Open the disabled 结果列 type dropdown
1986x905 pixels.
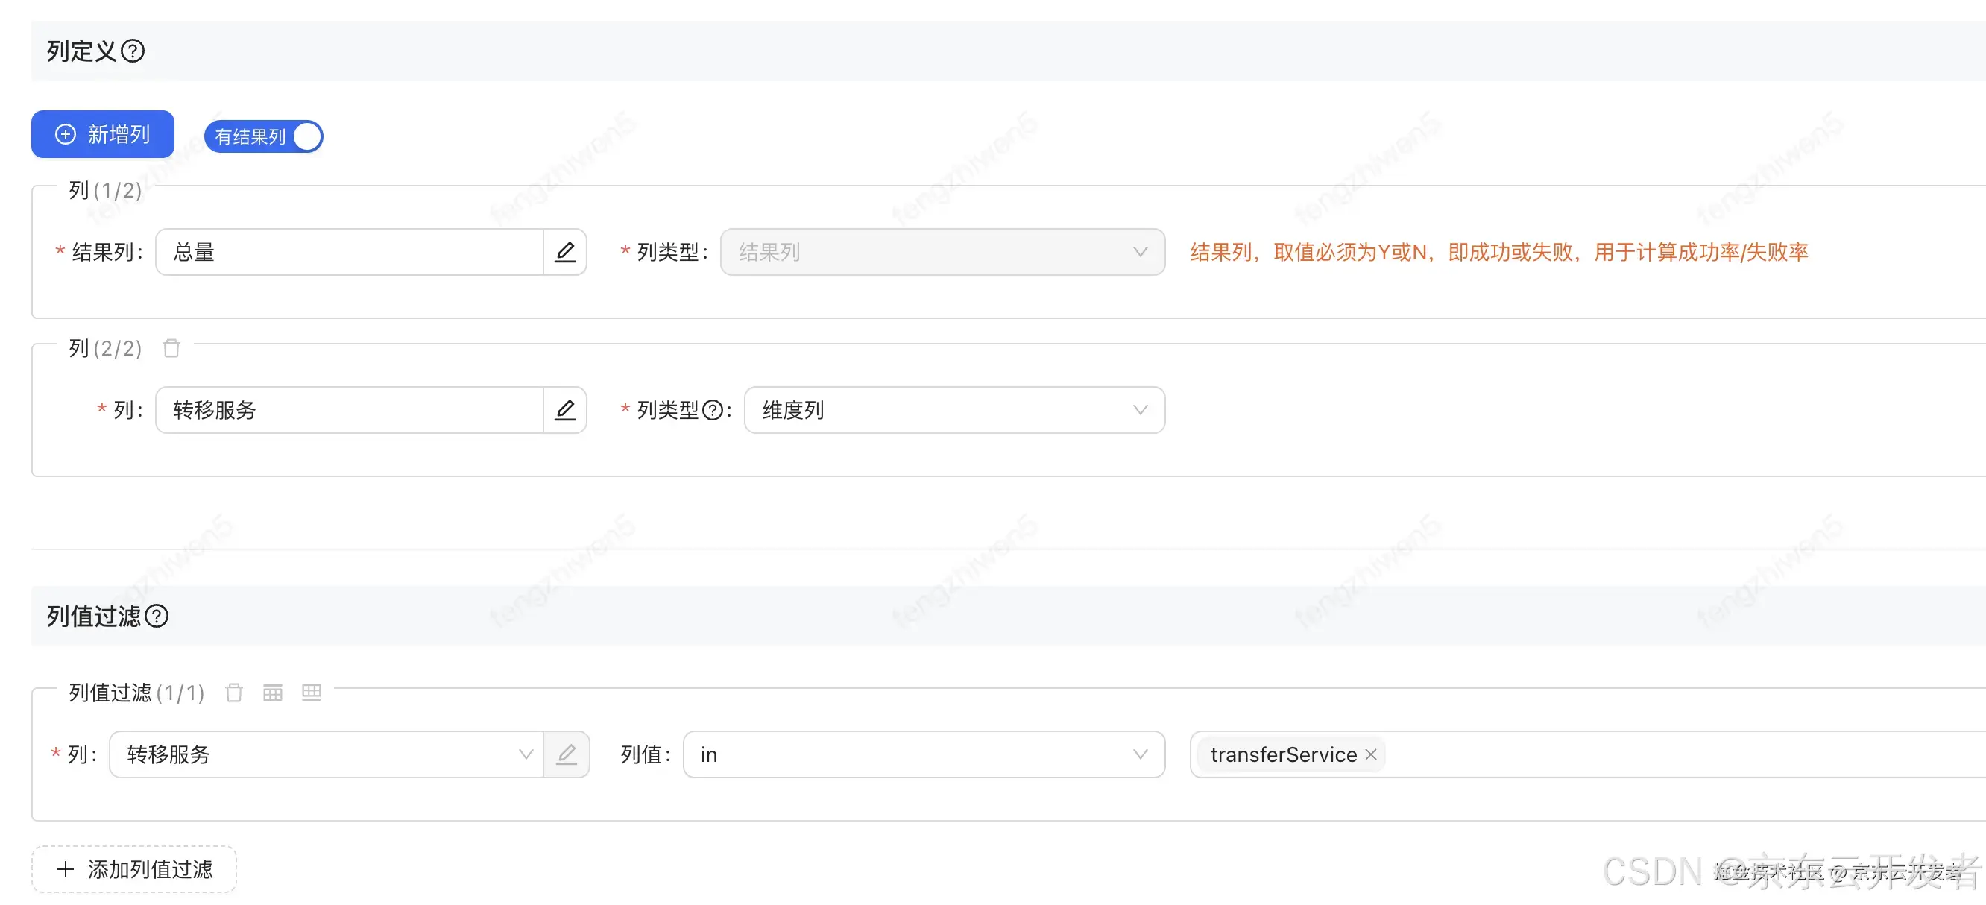pos(942,252)
